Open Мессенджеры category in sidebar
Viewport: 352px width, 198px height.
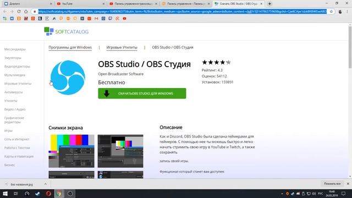pyautogui.click(x=15, y=49)
